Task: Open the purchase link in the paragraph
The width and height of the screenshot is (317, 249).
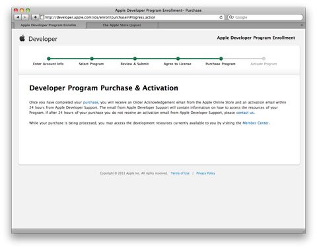Action: tap(90, 102)
